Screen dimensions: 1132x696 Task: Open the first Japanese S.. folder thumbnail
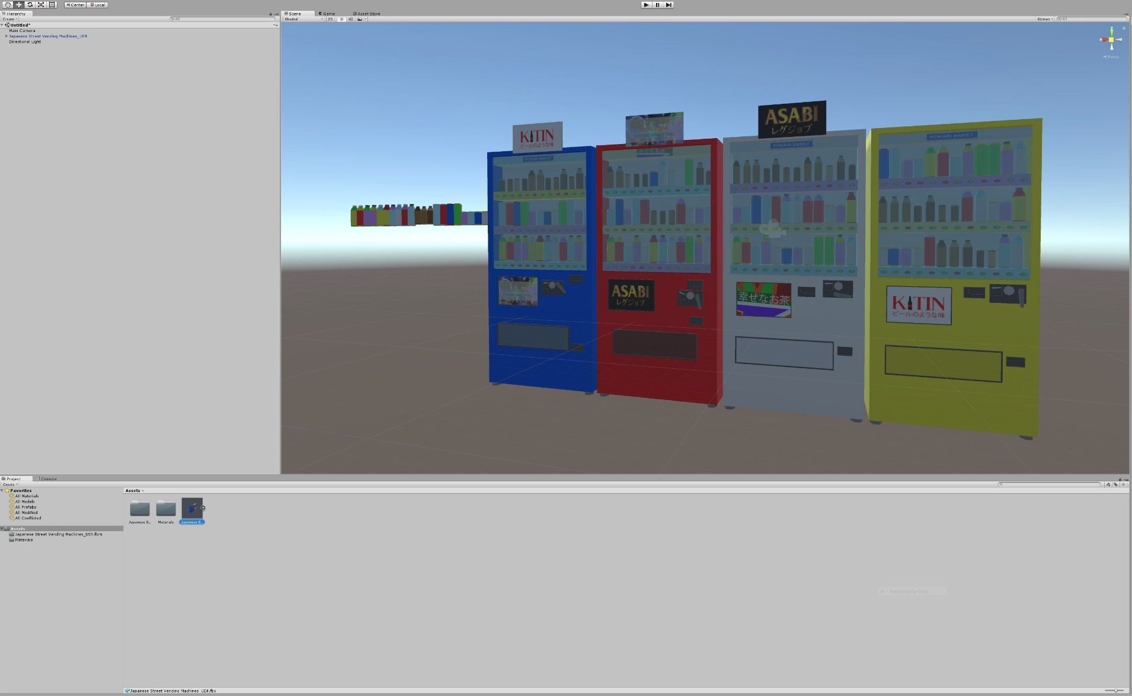[140, 508]
